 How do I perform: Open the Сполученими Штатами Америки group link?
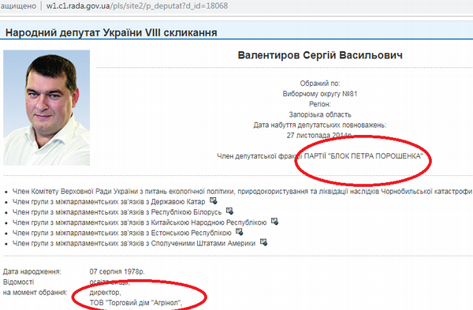point(134,243)
